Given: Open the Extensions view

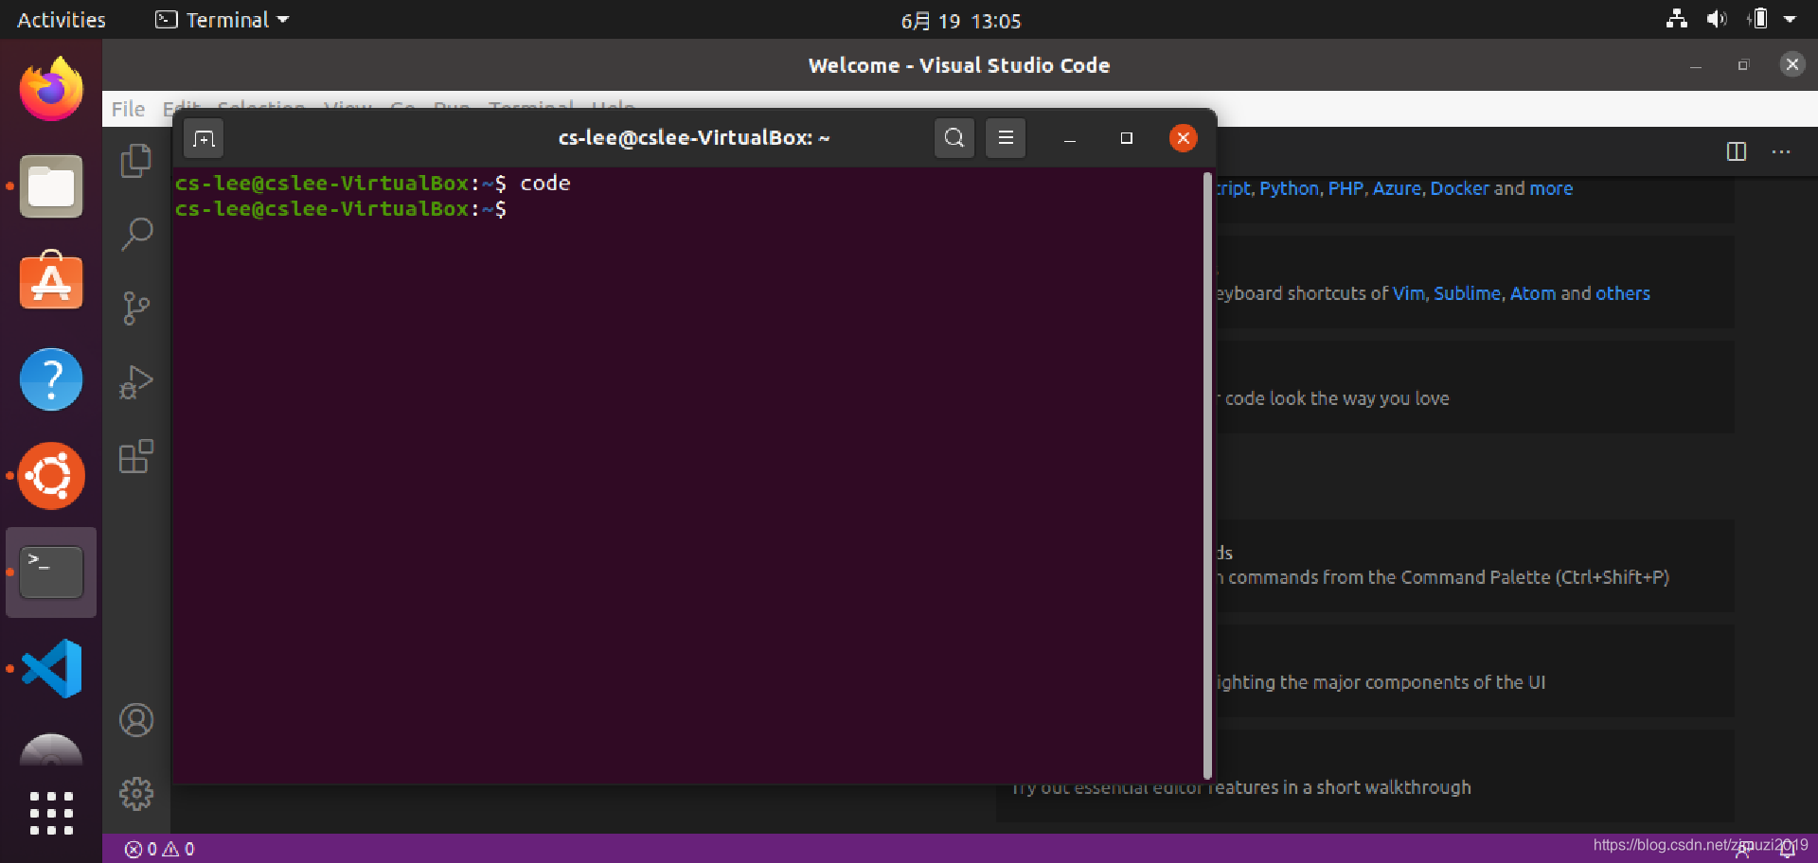Looking at the screenshot, I should [136, 456].
